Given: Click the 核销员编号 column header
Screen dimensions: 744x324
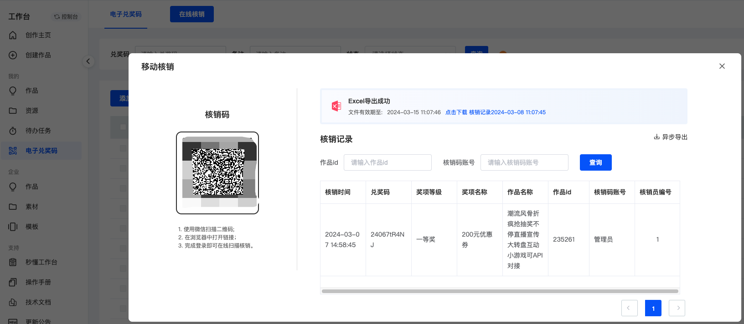Looking at the screenshot, I should pos(657,192).
